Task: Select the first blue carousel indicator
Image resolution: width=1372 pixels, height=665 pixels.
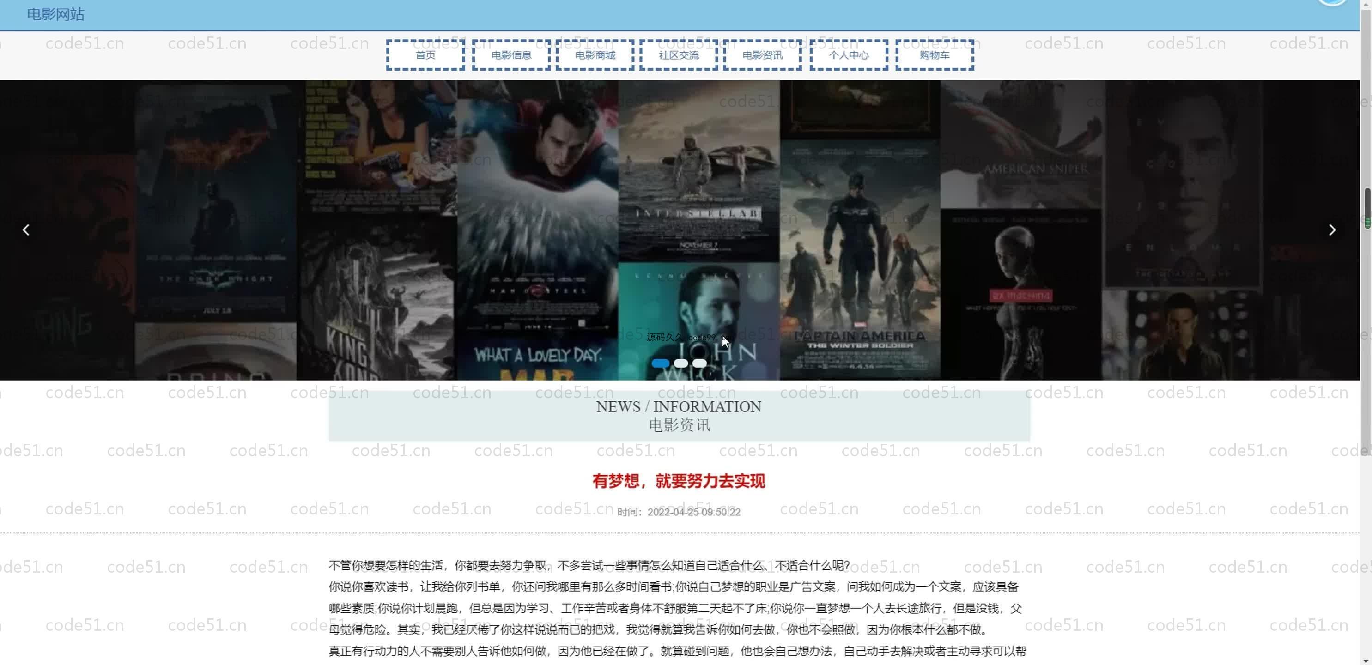Action: click(x=661, y=363)
